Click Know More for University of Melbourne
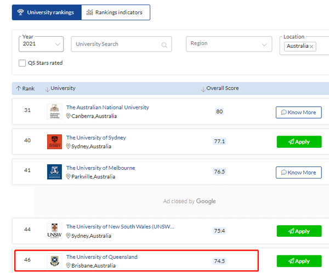329x273 pixels. click(x=299, y=172)
